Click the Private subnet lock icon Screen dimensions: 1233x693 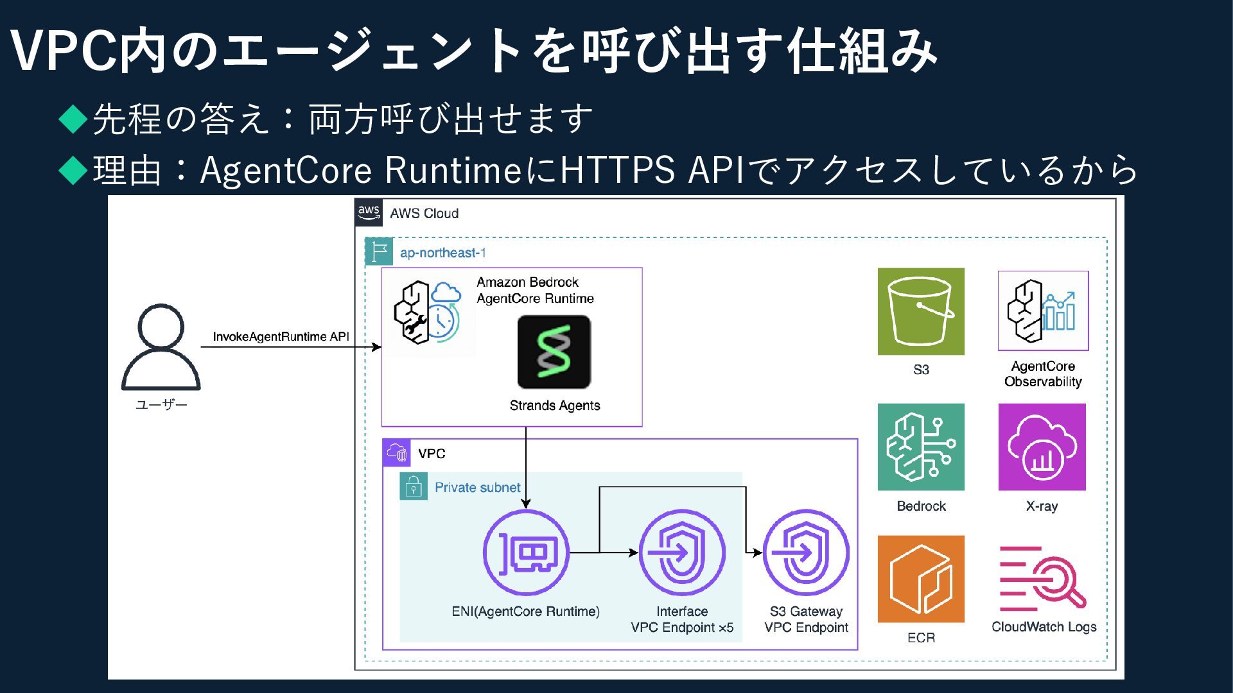click(x=413, y=486)
